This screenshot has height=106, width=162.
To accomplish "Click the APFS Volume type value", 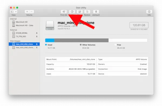I will click(141, 59).
